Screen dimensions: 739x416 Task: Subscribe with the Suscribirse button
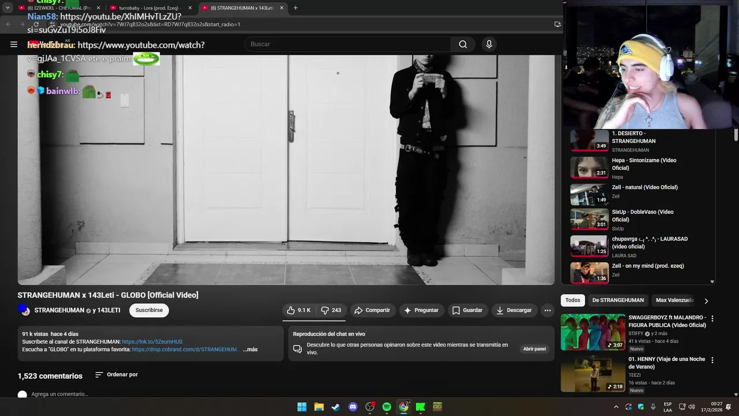click(x=149, y=310)
